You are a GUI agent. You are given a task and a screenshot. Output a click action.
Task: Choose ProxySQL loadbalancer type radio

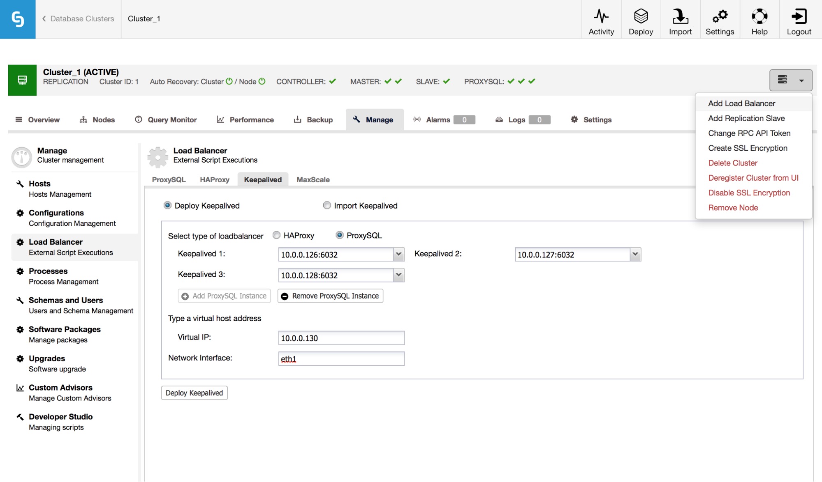[x=340, y=235]
